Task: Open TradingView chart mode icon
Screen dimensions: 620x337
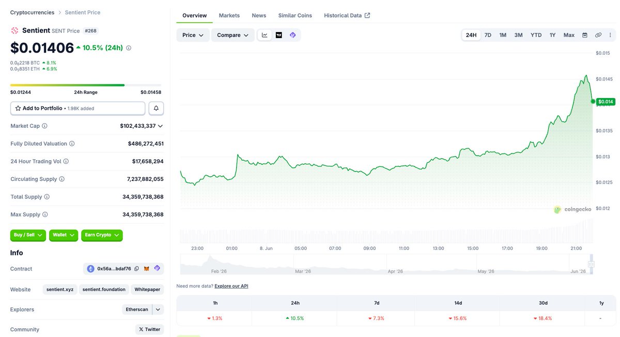Action: (x=279, y=35)
